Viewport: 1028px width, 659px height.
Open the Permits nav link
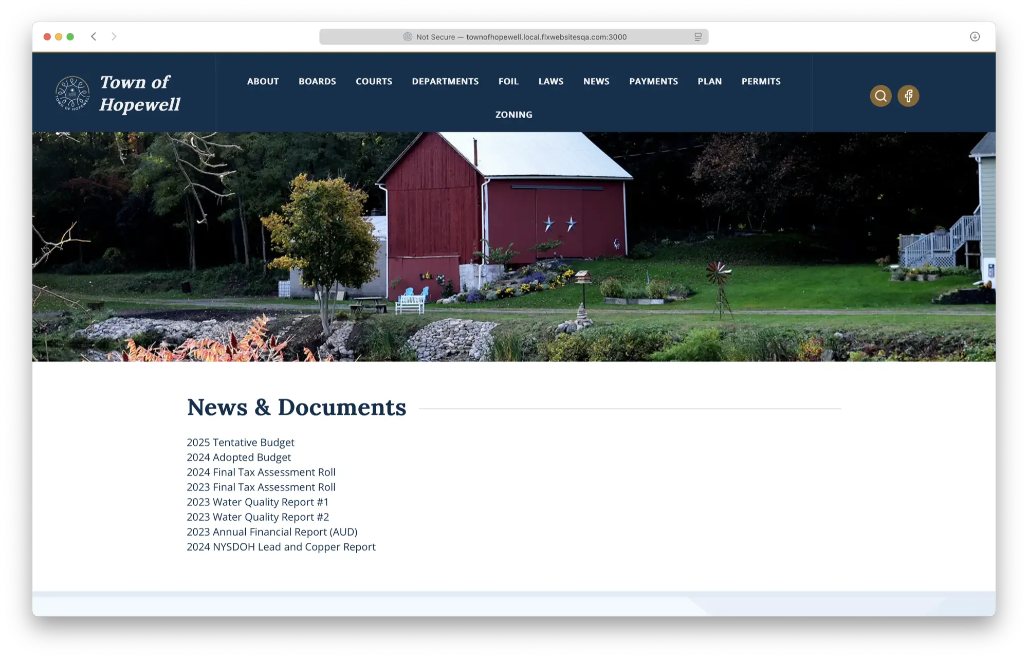(761, 81)
